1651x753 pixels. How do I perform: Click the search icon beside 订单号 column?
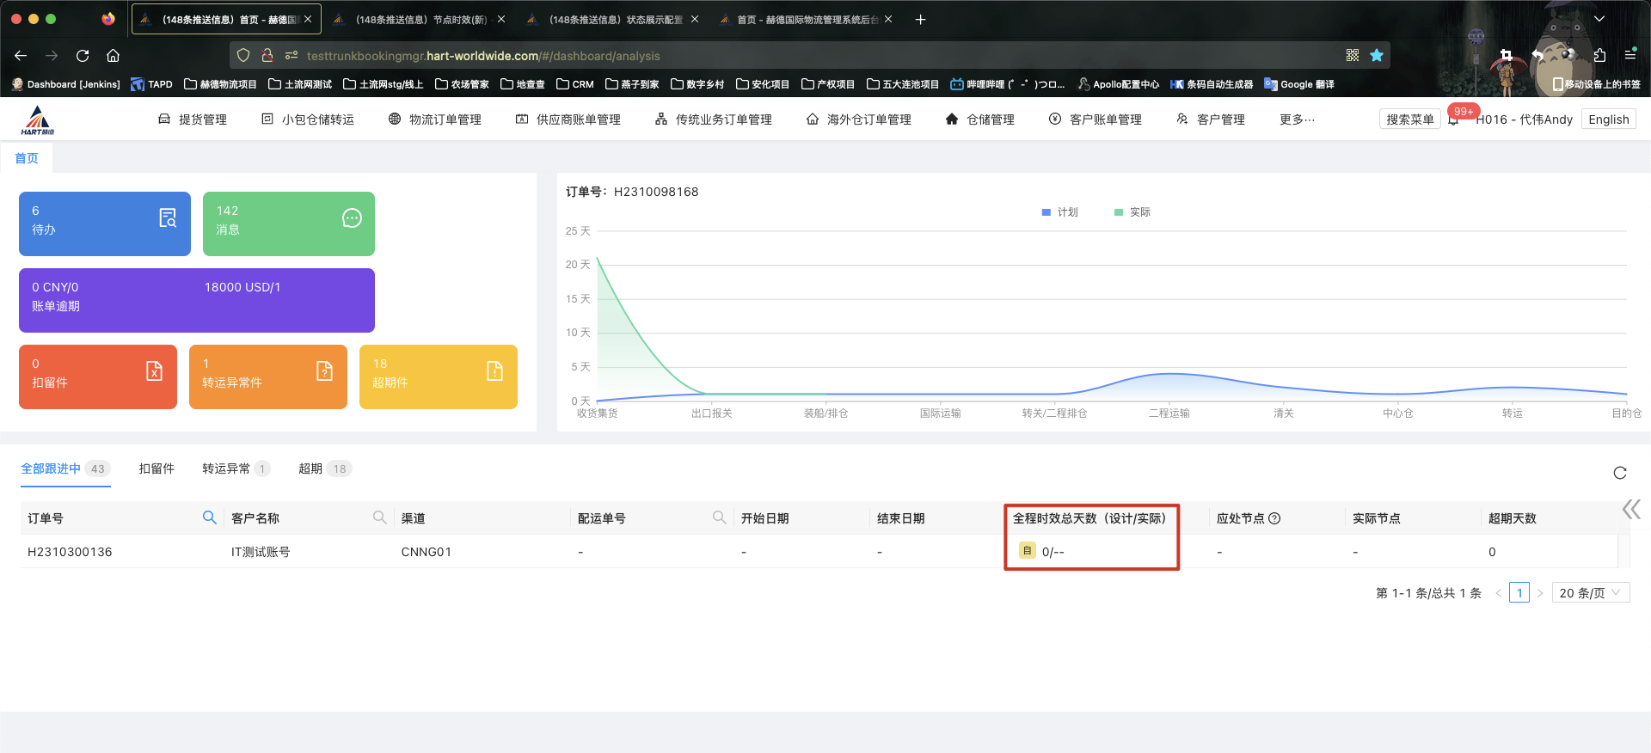209,517
